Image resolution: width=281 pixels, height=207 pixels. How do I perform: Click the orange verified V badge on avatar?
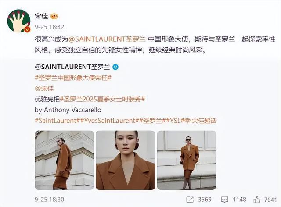click(27, 29)
